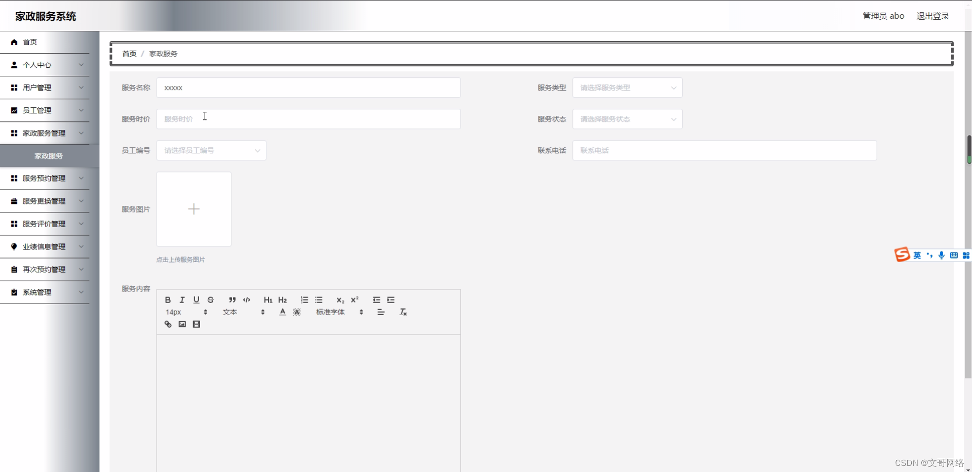Click the home icon next to 首页 in sidebar
The image size is (972, 472).
pyautogui.click(x=13, y=42)
